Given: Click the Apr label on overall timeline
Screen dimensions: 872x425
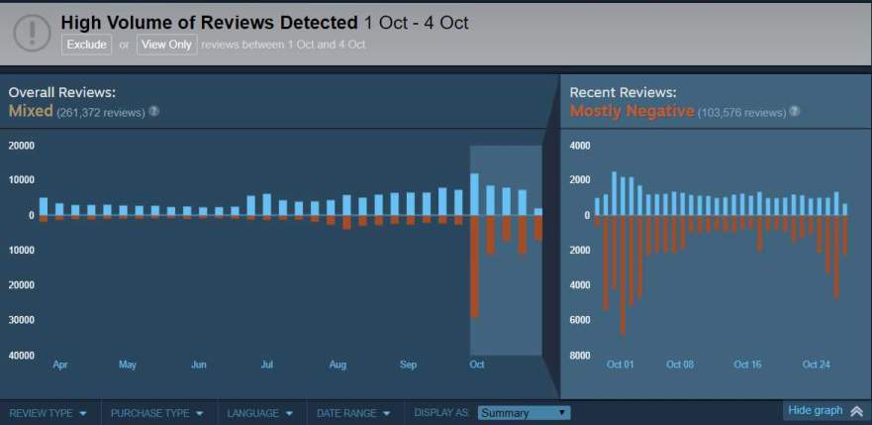Looking at the screenshot, I should tap(60, 365).
